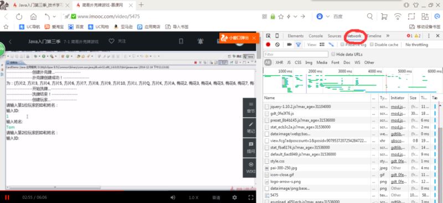Click the bell notification icon on video page
Screen dimensions: 443x203
(x=200, y=41)
